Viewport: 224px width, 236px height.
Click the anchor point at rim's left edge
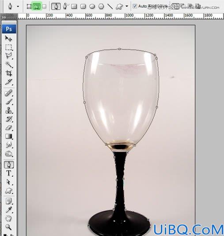coord(86,57)
